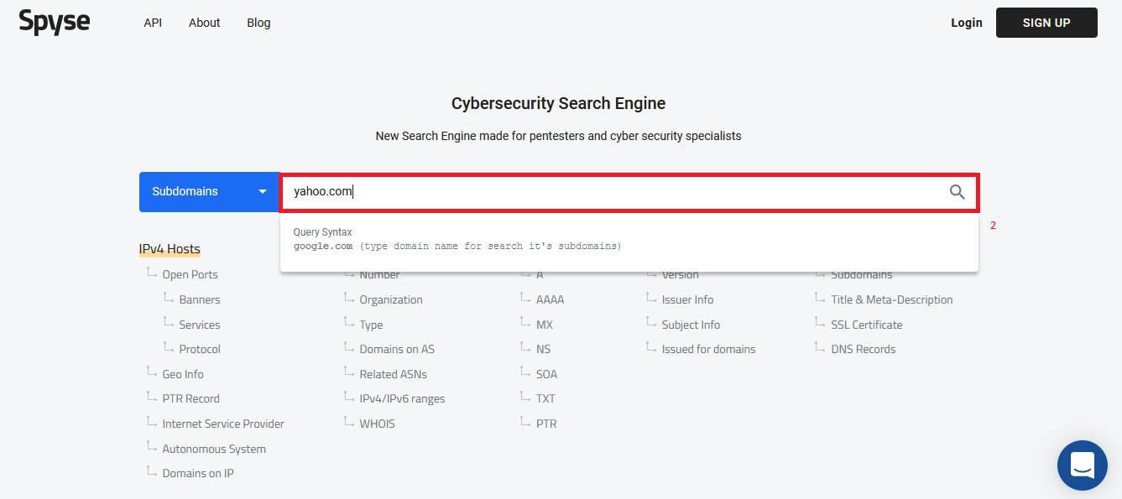Viewport: 1122px width, 499px height.
Task: Open the WHOIS option
Action: pos(377,424)
